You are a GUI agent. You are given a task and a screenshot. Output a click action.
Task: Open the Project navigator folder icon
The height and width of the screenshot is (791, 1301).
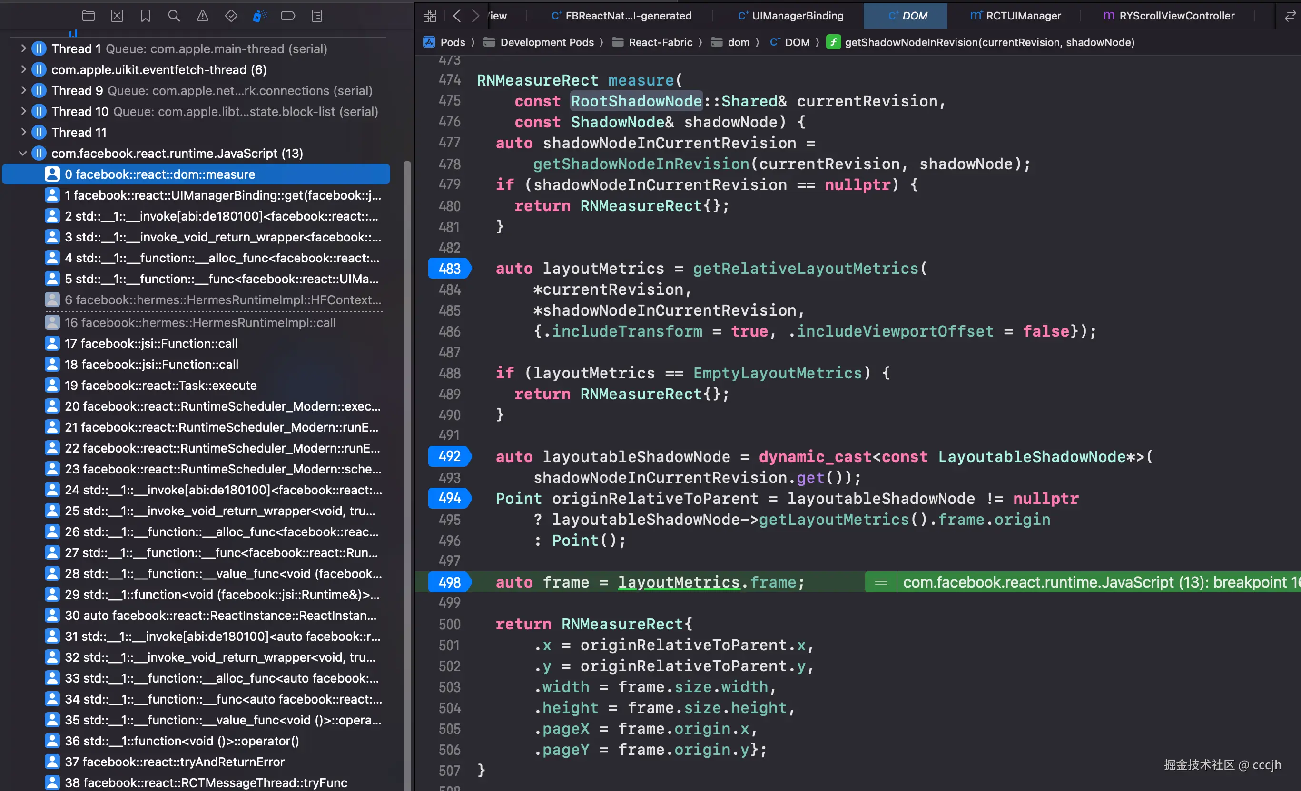(88, 16)
